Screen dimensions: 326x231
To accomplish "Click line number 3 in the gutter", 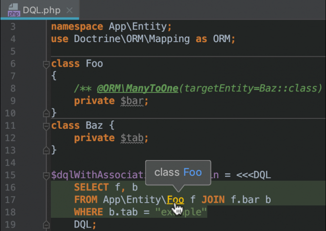I will point(13,26).
